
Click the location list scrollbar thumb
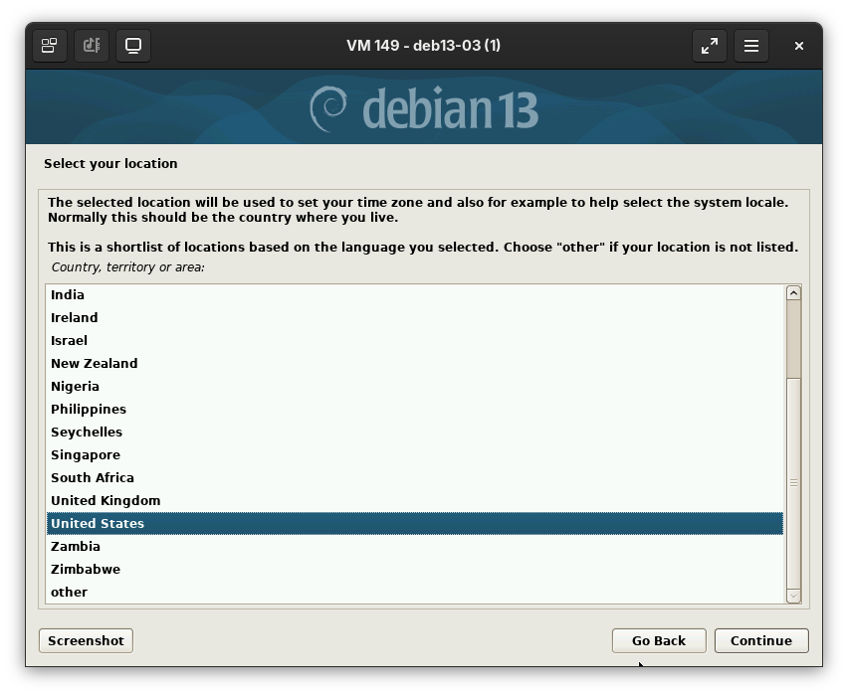click(793, 338)
